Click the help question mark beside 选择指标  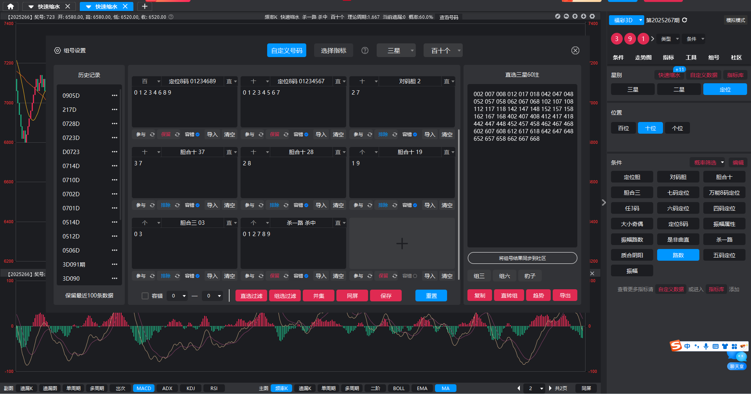(x=365, y=50)
